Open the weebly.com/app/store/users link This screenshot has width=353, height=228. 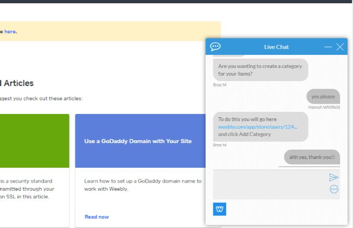tap(257, 127)
